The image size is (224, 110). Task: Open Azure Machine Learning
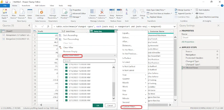[207, 17]
